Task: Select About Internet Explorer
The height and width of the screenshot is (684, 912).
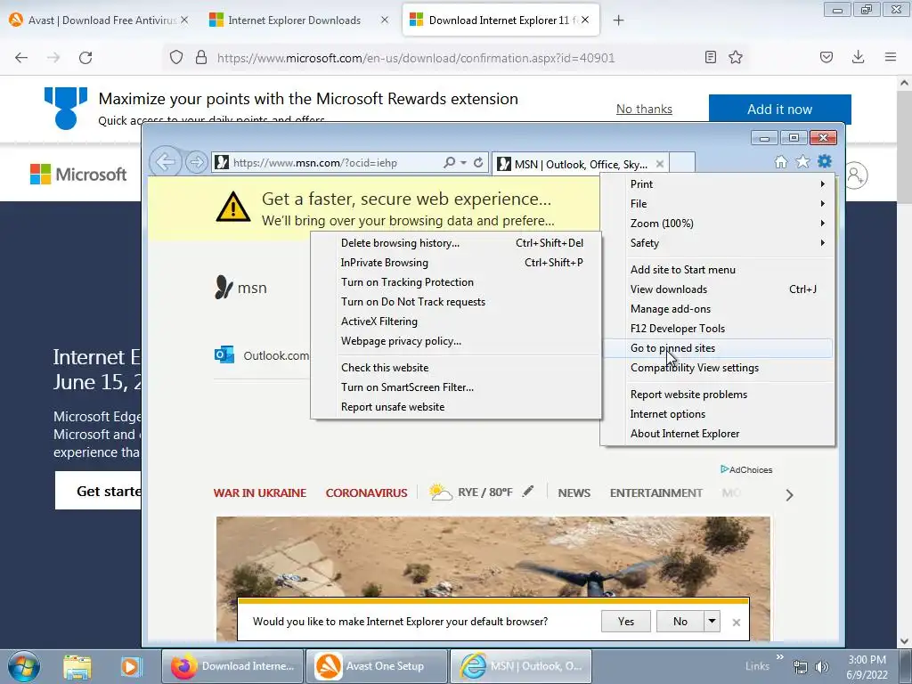Action: pyautogui.click(x=718, y=434)
